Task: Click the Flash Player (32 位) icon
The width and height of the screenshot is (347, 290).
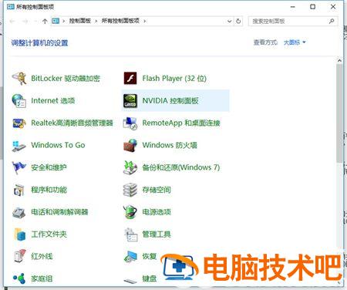Action: pyautogui.click(x=130, y=78)
